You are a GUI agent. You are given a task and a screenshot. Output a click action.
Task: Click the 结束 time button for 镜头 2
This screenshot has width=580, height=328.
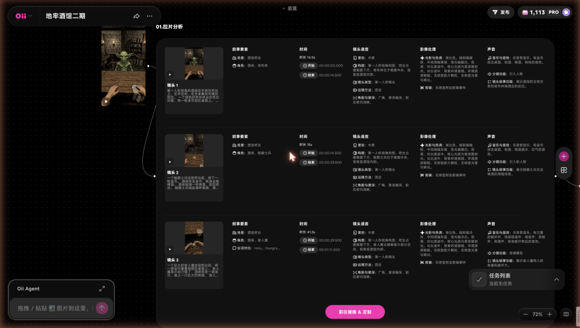click(x=308, y=162)
